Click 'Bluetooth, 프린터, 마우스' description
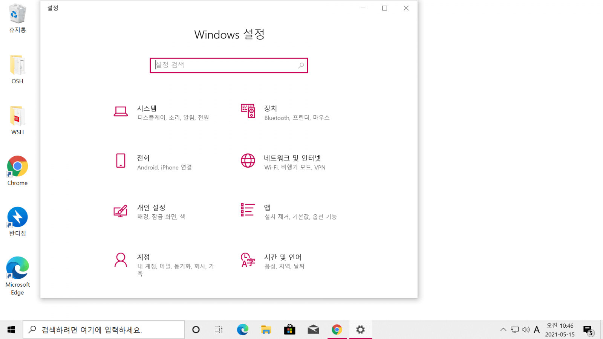This screenshot has height=339, width=603. [297, 118]
